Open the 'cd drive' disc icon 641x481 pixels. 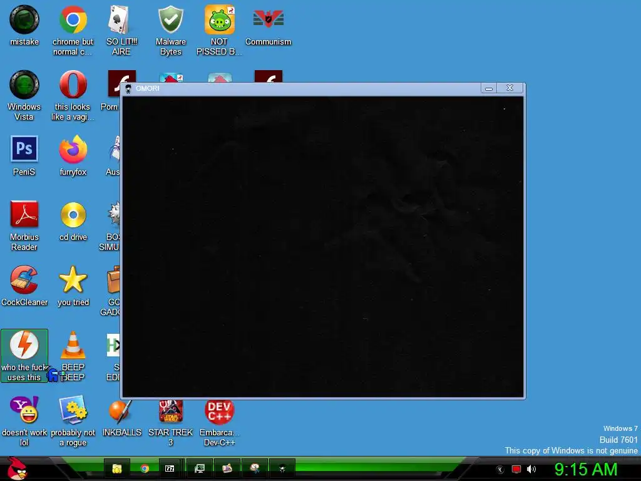[73, 220]
